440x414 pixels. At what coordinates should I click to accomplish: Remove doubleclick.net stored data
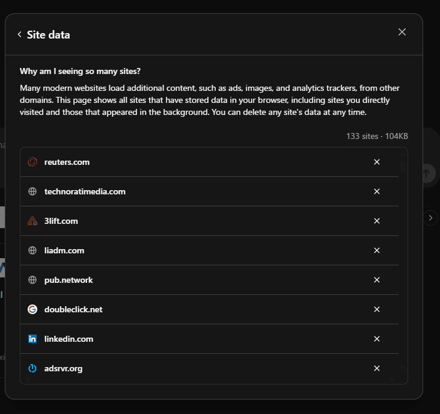coord(376,309)
